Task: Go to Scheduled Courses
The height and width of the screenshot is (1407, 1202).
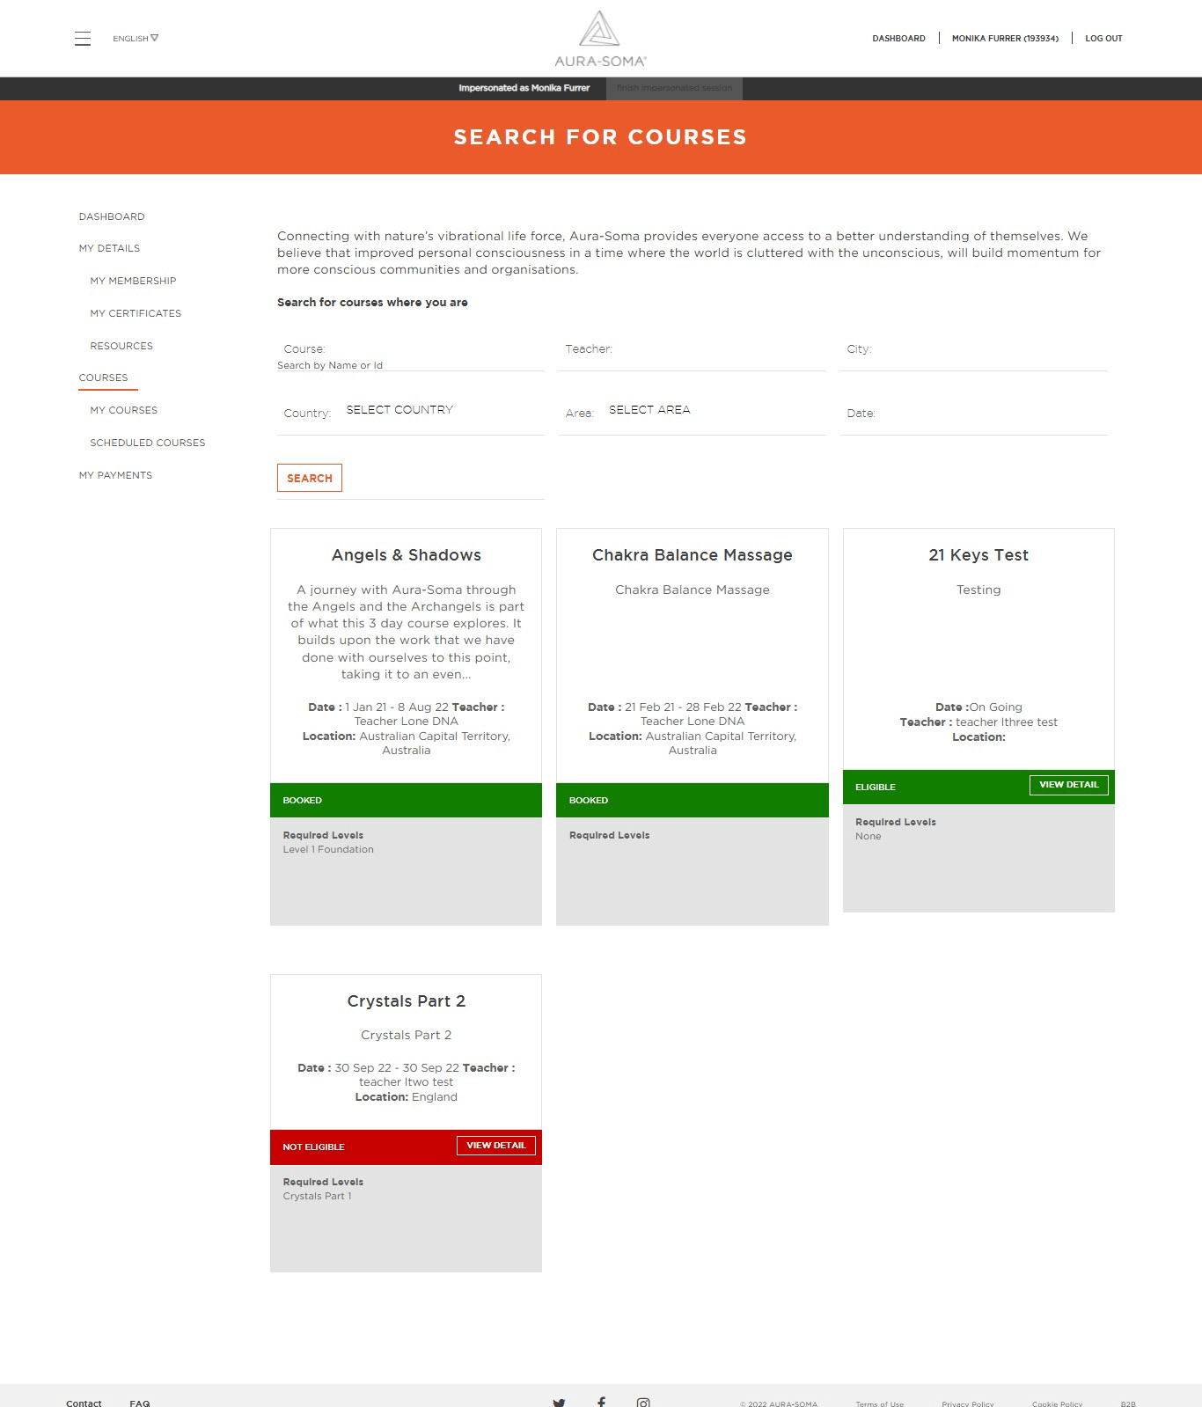Action: tap(147, 443)
